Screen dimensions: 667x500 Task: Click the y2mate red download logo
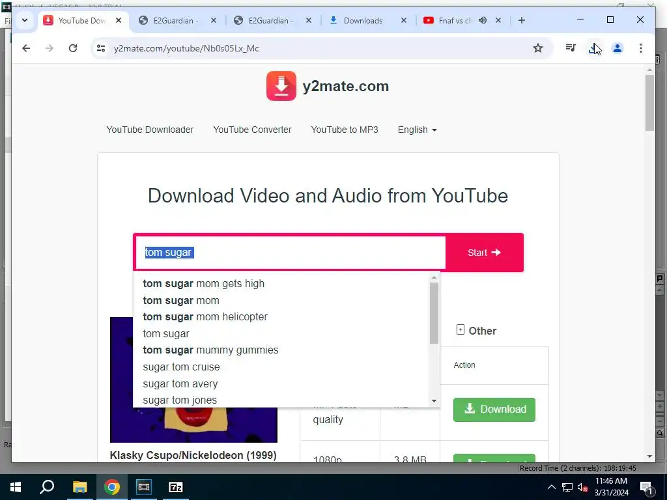[281, 86]
